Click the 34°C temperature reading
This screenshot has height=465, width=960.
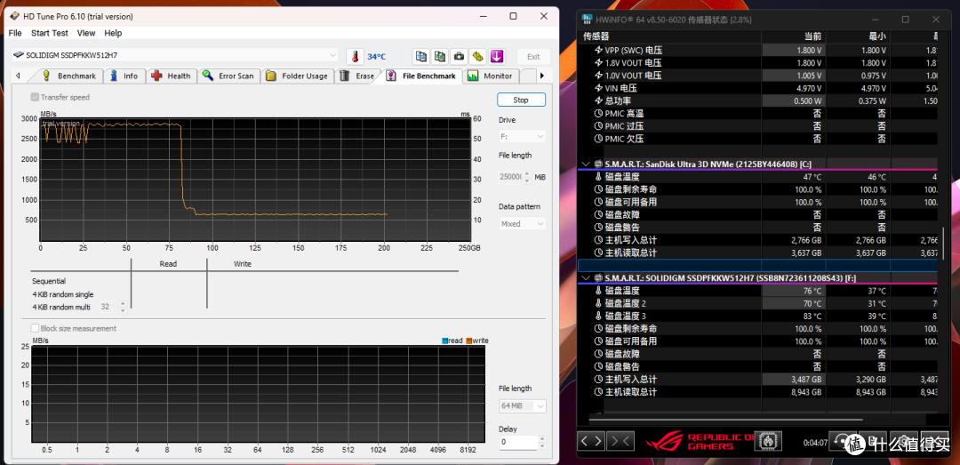377,57
